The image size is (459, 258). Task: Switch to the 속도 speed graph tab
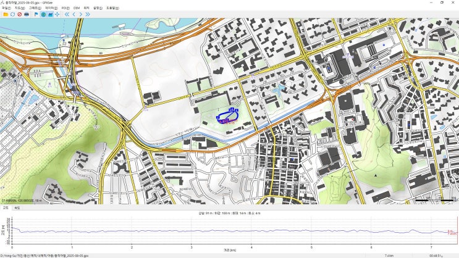(x=17, y=207)
